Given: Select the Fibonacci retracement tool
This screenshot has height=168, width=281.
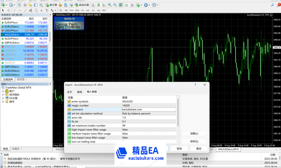Looking at the screenshot, I should click(36, 10).
